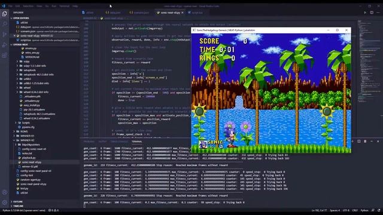Open the Search view in activity bar
383x215 pixels.
4,24
